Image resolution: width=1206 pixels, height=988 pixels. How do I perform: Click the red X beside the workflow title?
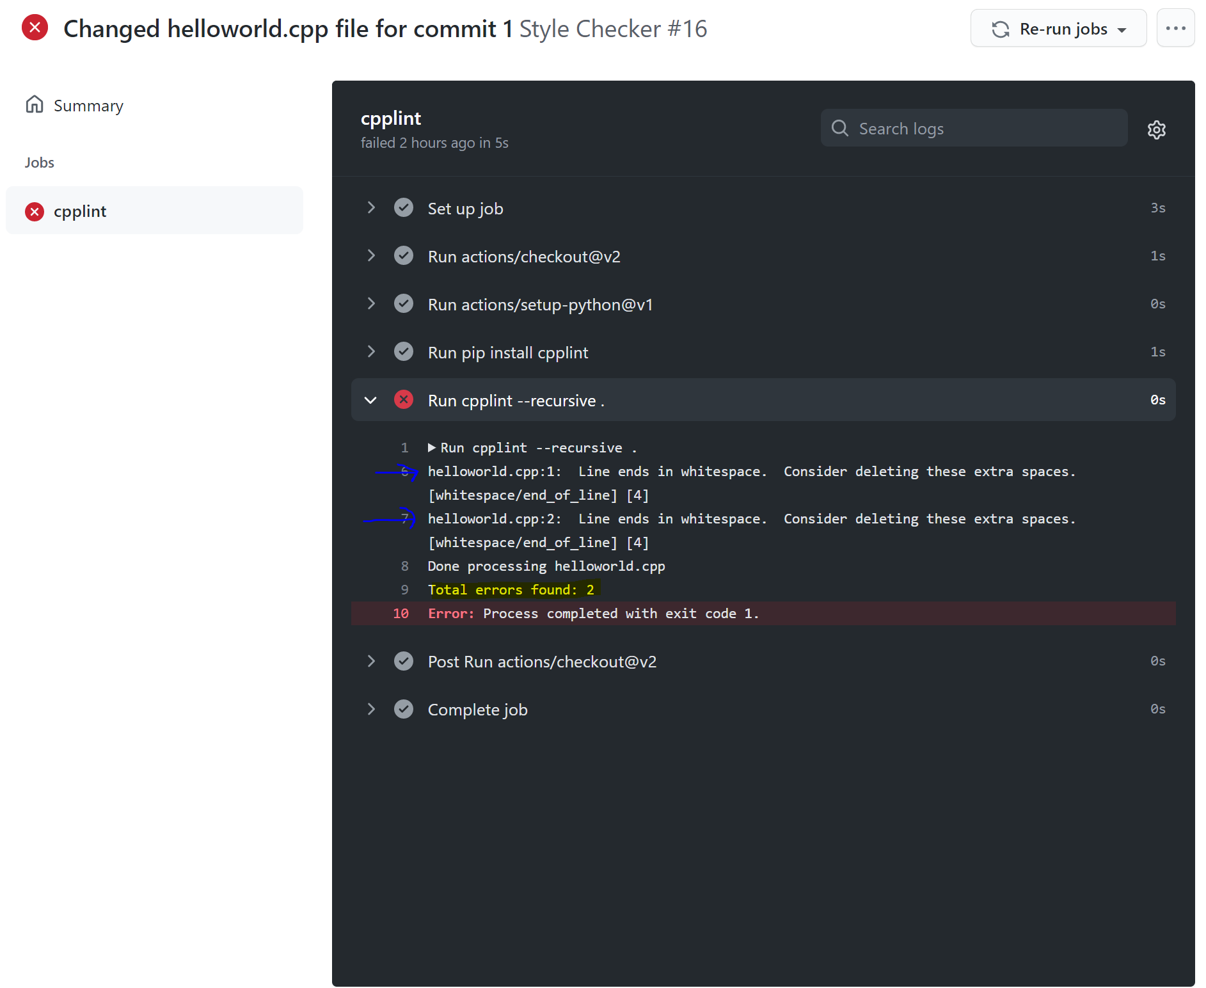click(x=35, y=28)
